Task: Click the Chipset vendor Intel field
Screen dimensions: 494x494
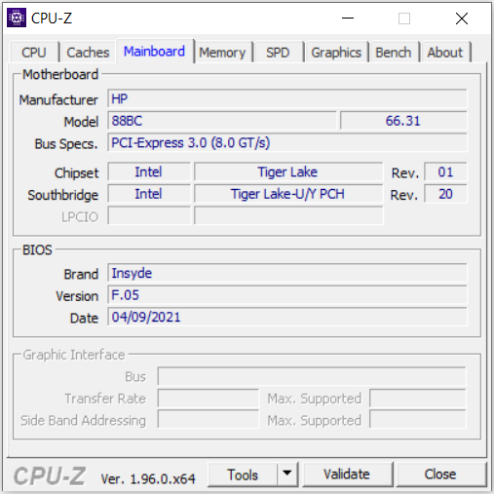Action: click(149, 171)
